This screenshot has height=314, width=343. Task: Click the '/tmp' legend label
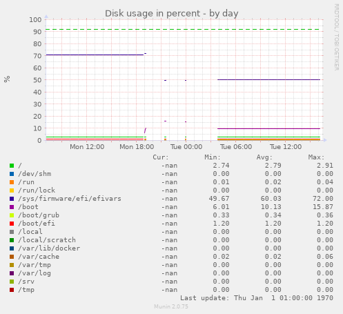click(x=26, y=290)
